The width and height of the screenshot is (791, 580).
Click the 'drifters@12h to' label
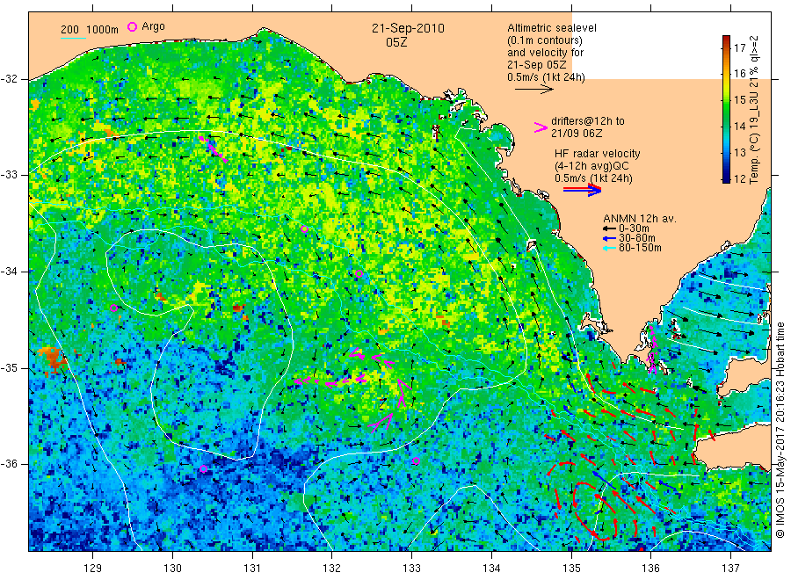[588, 121]
